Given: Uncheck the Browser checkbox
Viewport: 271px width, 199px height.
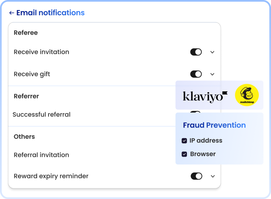Looking at the screenshot, I should (x=184, y=154).
